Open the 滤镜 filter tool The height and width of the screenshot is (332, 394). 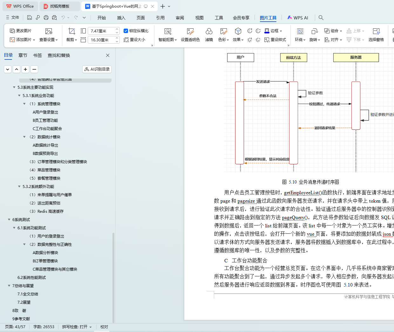click(x=209, y=35)
